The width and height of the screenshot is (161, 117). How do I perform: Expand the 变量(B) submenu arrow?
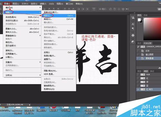pyautogui.click(x=40, y=62)
